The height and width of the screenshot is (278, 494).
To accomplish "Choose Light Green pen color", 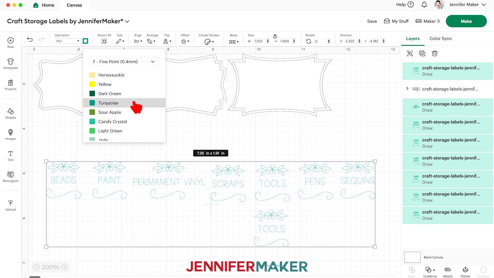I will click(124, 131).
